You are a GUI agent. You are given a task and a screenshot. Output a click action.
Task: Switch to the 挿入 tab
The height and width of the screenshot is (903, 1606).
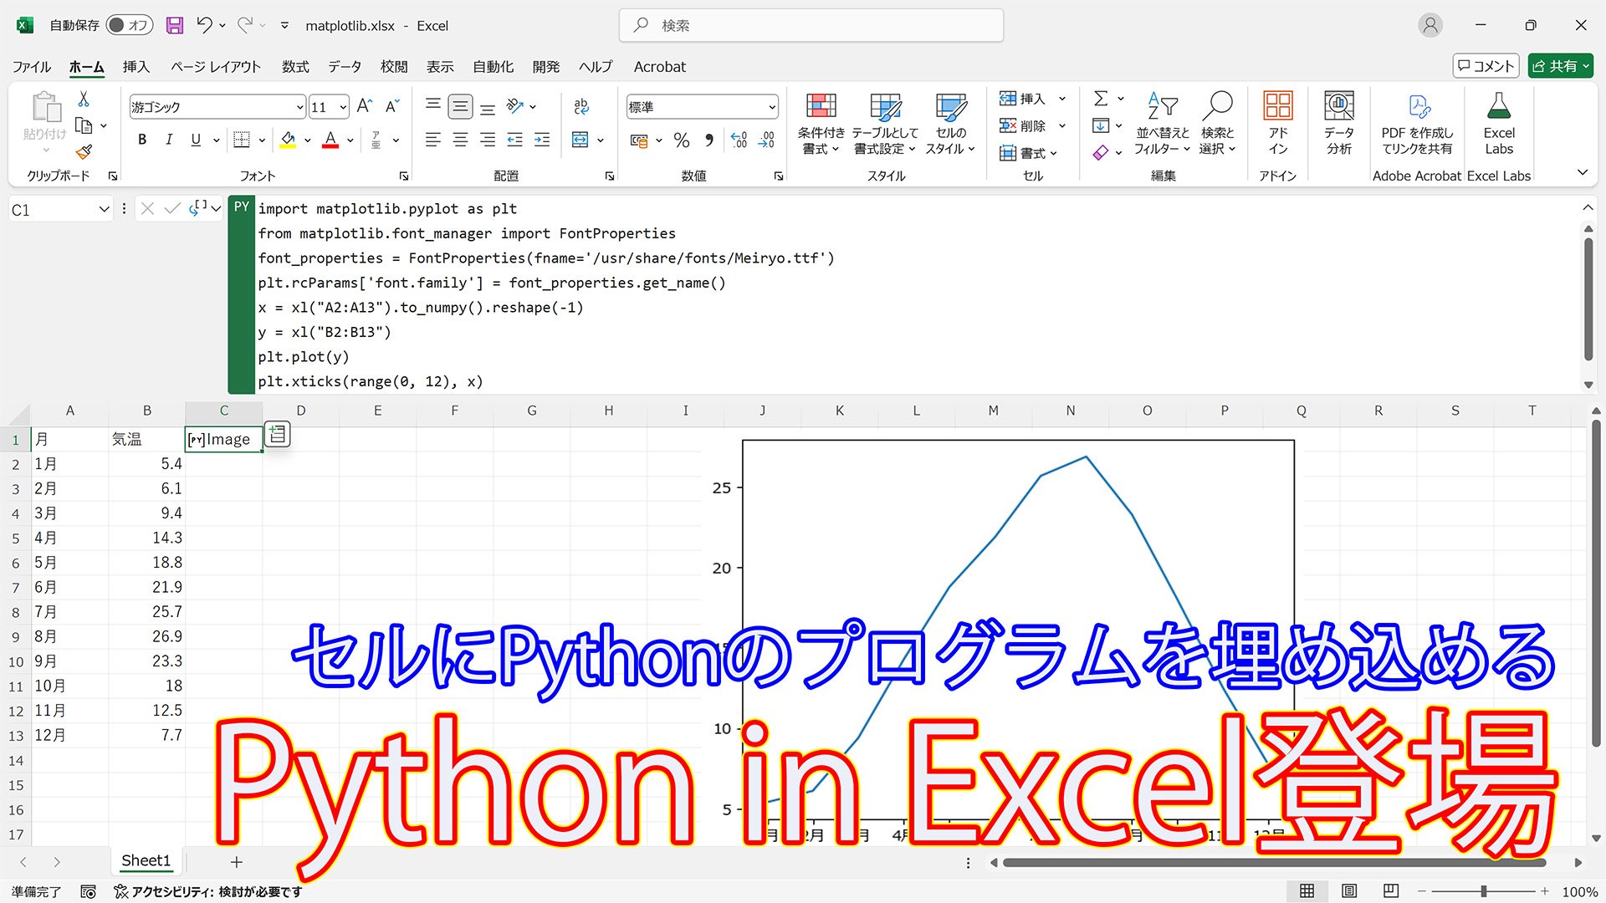[x=136, y=66]
